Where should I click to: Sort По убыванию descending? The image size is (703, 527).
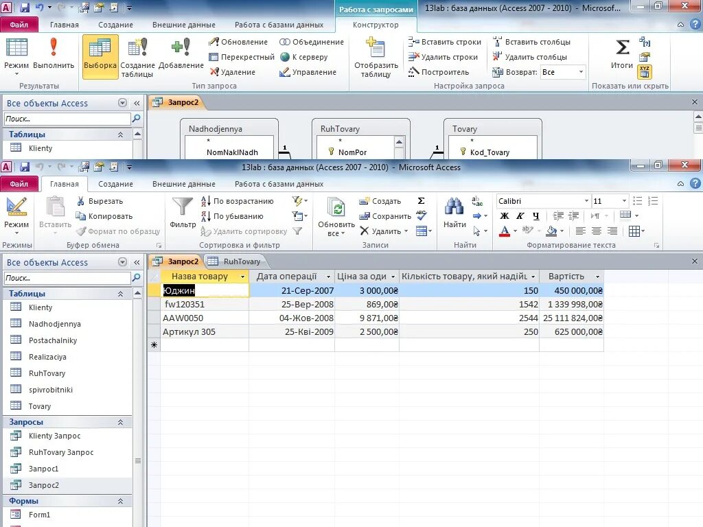point(232,216)
